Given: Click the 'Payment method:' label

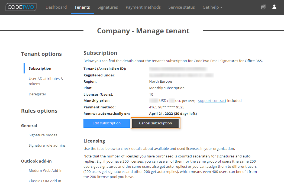Looking at the screenshot, I should click(x=99, y=107).
